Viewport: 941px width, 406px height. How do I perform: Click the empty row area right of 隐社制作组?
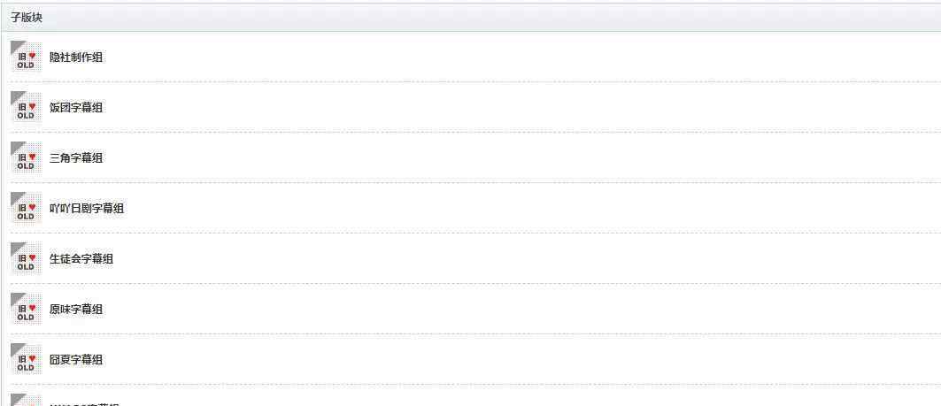[522, 57]
